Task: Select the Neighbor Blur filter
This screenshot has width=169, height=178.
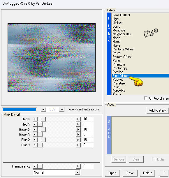Action: click(x=122, y=34)
